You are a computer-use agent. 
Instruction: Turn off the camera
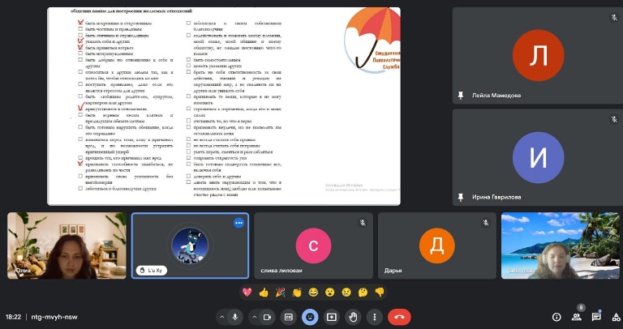point(268,317)
